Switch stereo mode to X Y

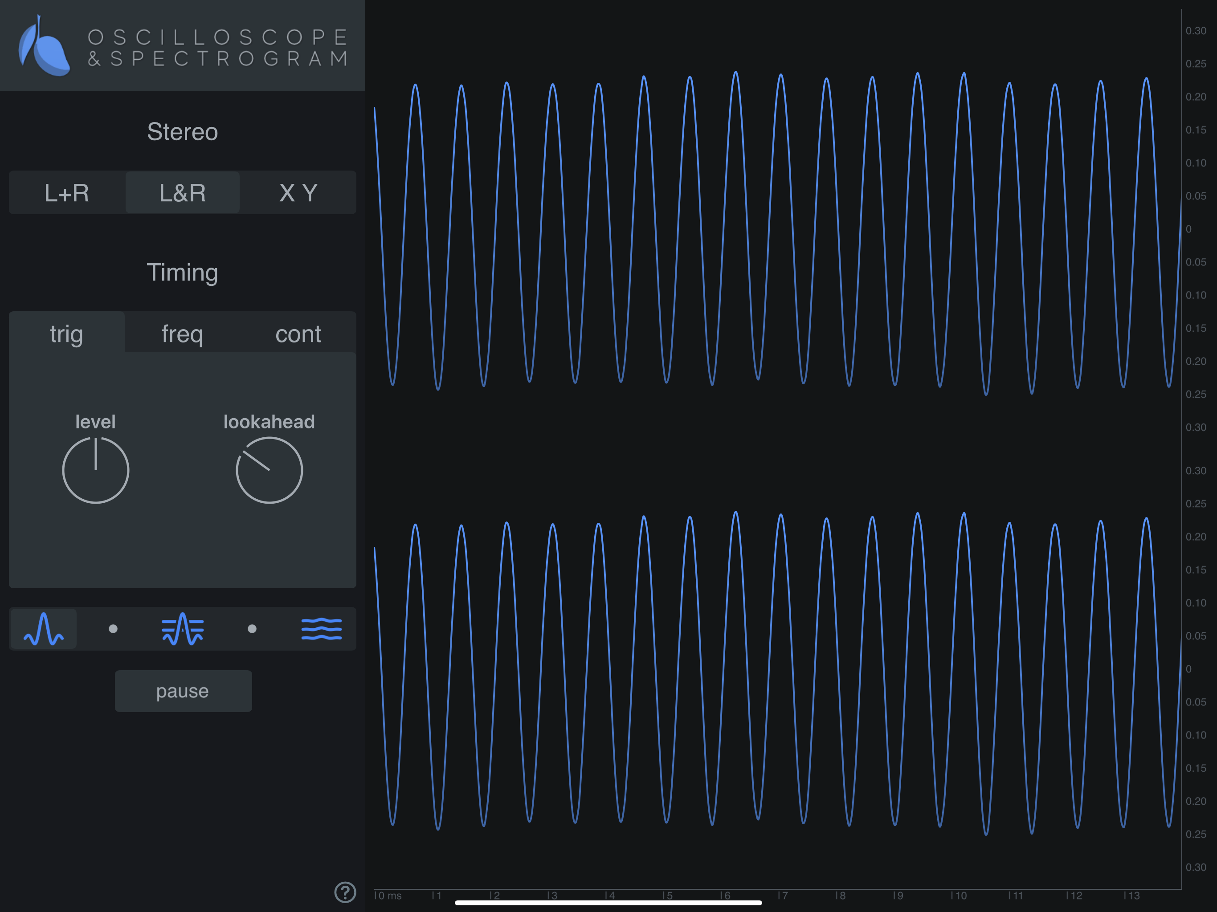click(298, 192)
